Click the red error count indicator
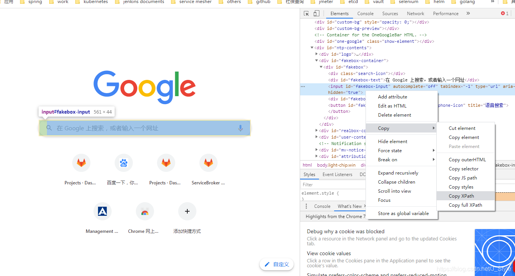 505,14
